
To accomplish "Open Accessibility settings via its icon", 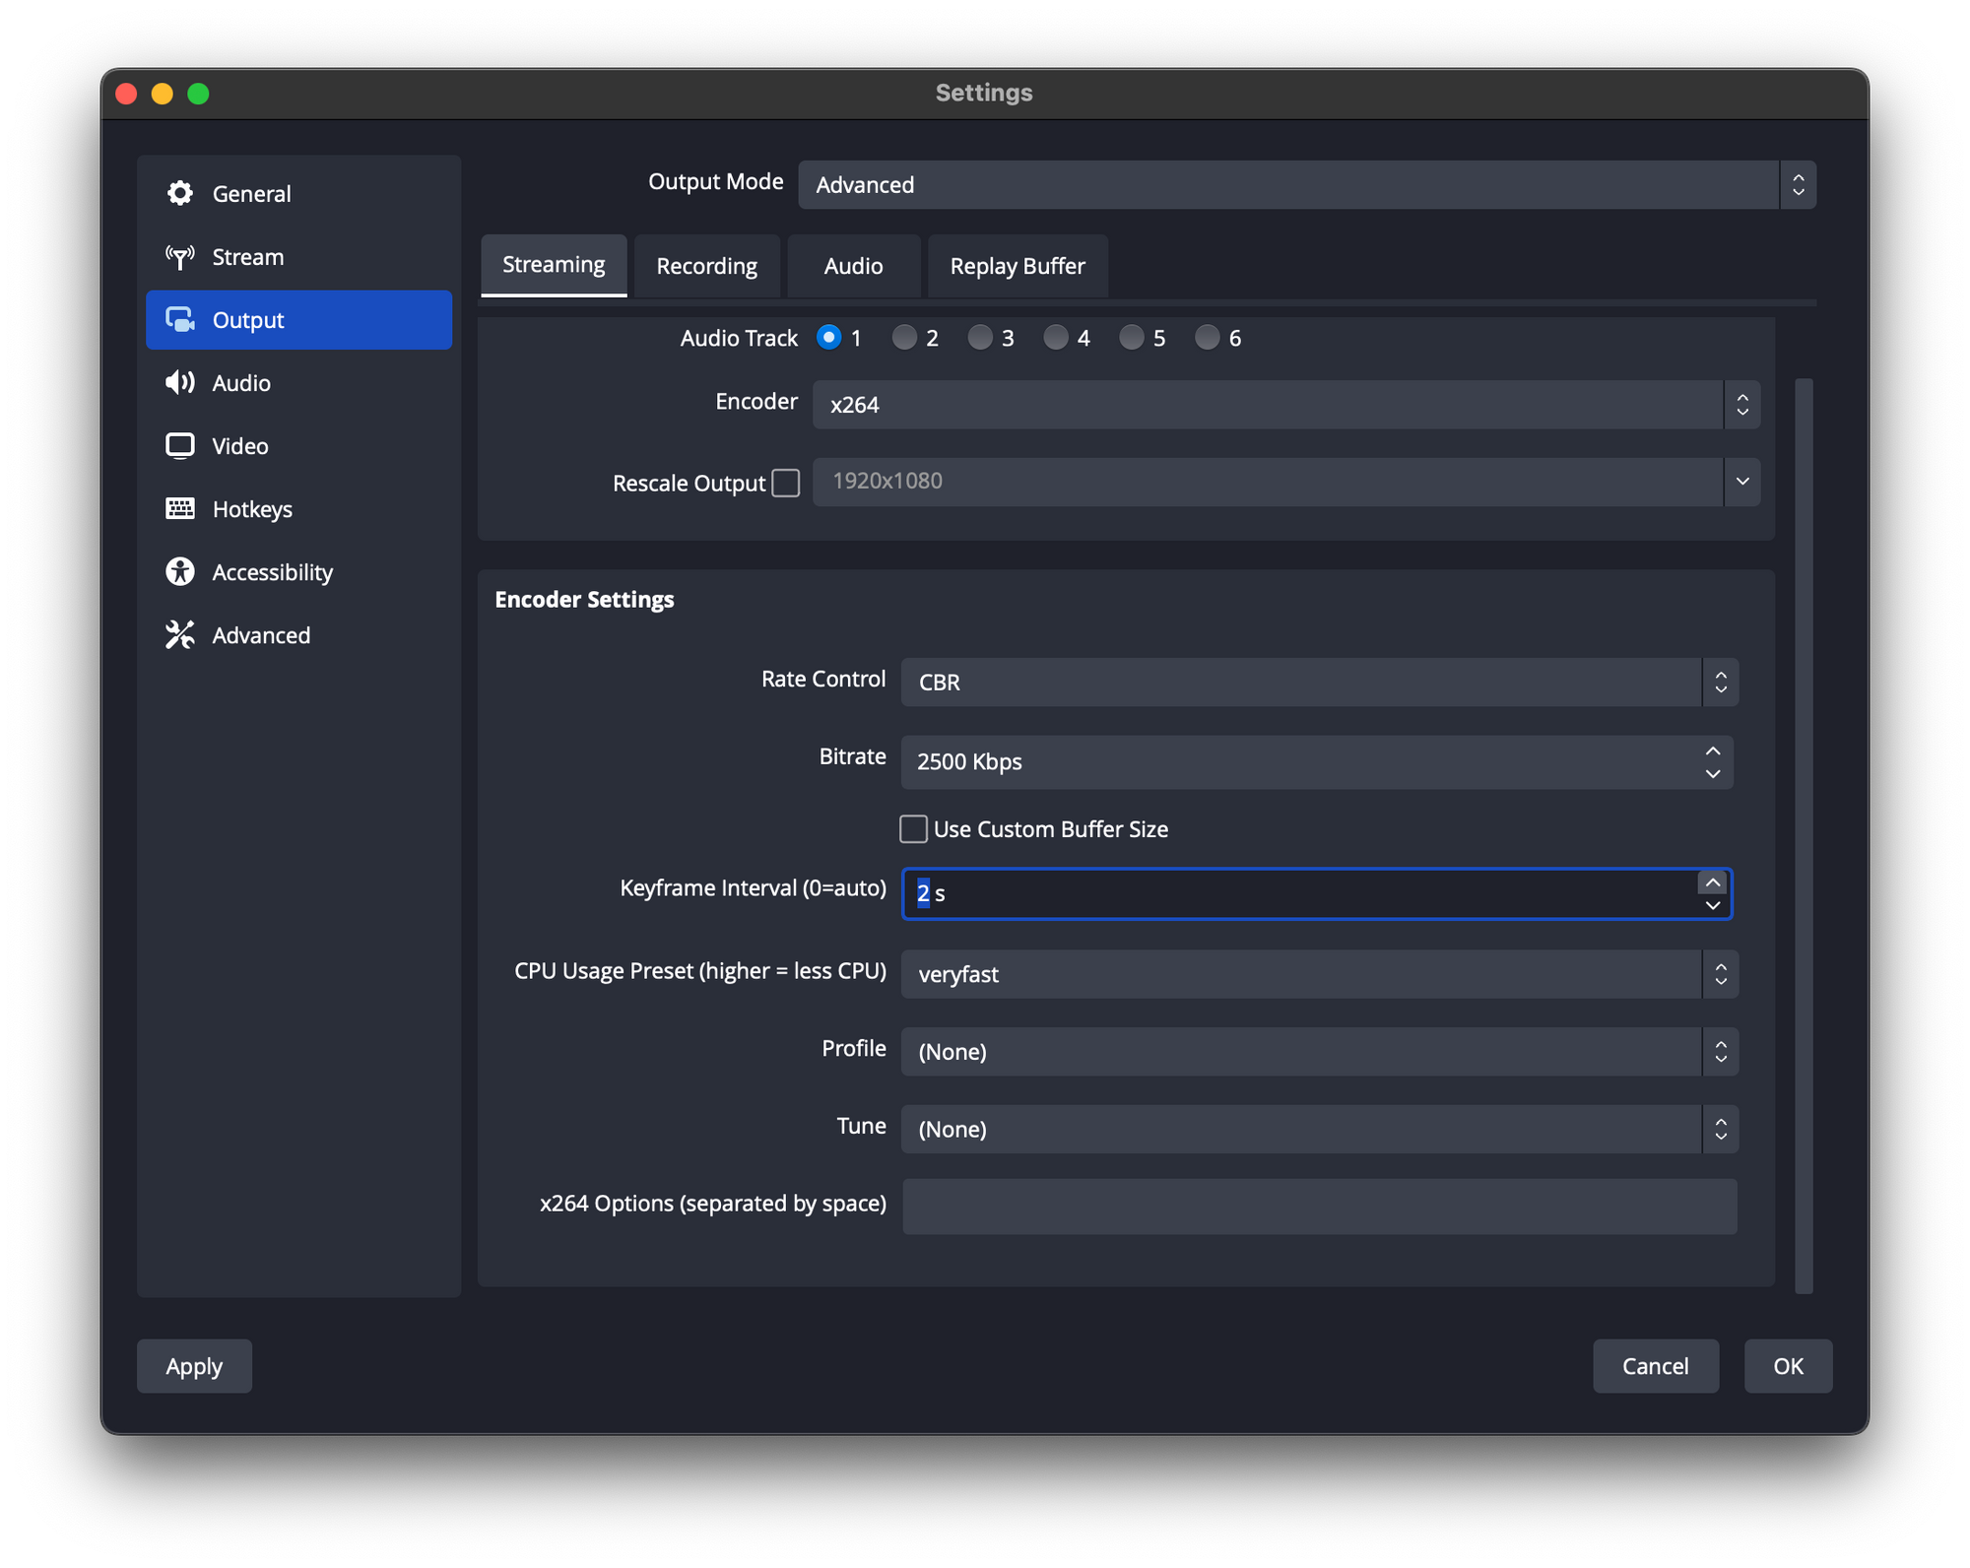I will pyautogui.click(x=180, y=571).
